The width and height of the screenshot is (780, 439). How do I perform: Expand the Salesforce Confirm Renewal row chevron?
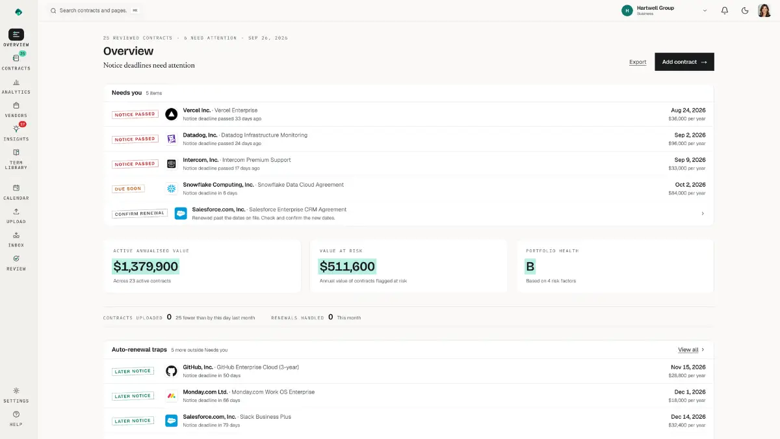[703, 213]
